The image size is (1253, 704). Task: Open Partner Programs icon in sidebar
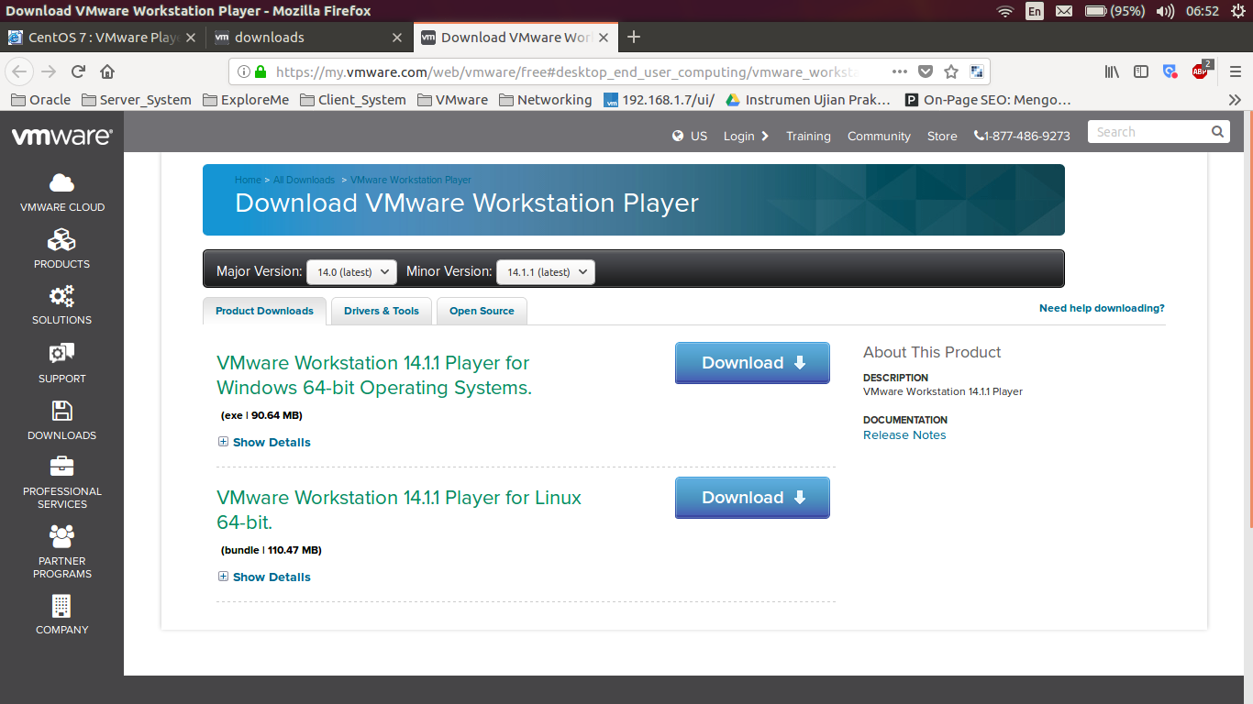(x=62, y=535)
